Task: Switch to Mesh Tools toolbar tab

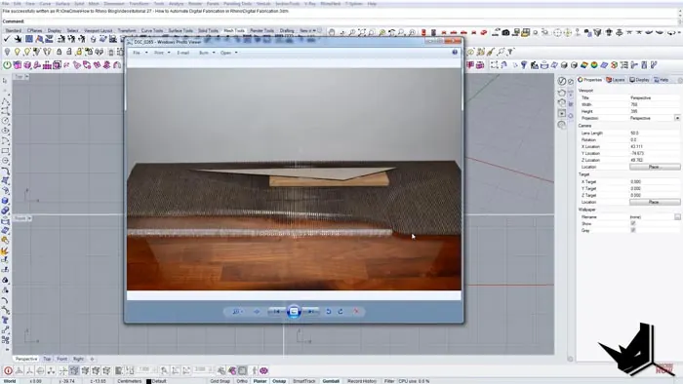Action: point(234,30)
